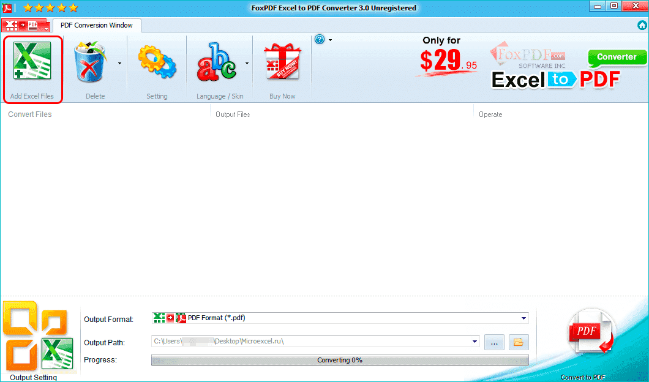This screenshot has width=649, height=382.
Task: Open the Excel-to-PDF application menu button
Action: pos(26,26)
